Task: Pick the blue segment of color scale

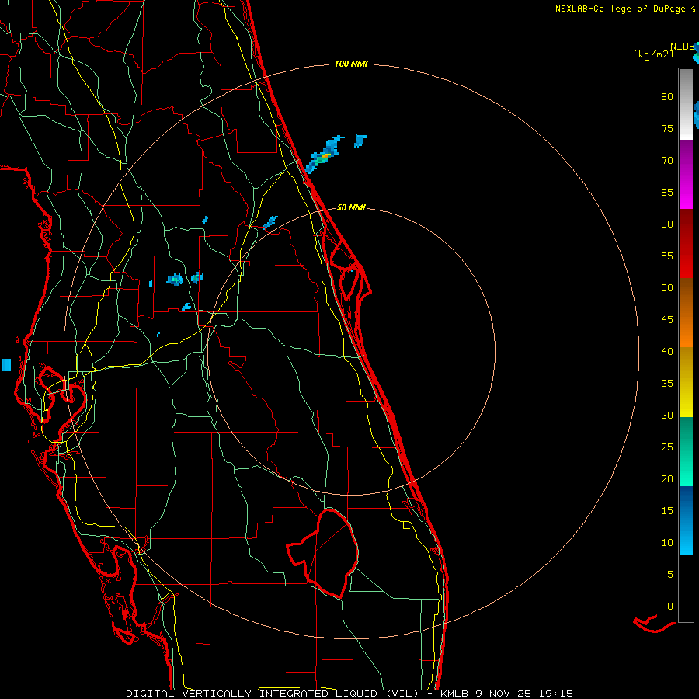Action: point(686,520)
